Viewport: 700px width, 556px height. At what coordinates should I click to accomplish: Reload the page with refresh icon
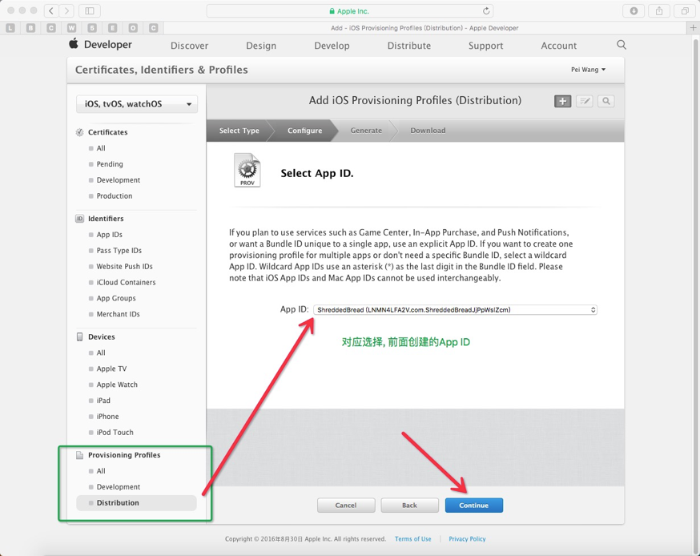coord(486,10)
